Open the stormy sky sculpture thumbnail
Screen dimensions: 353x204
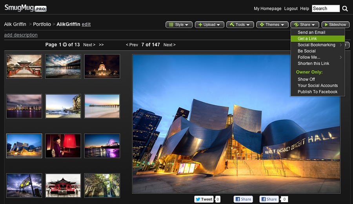[24, 185]
